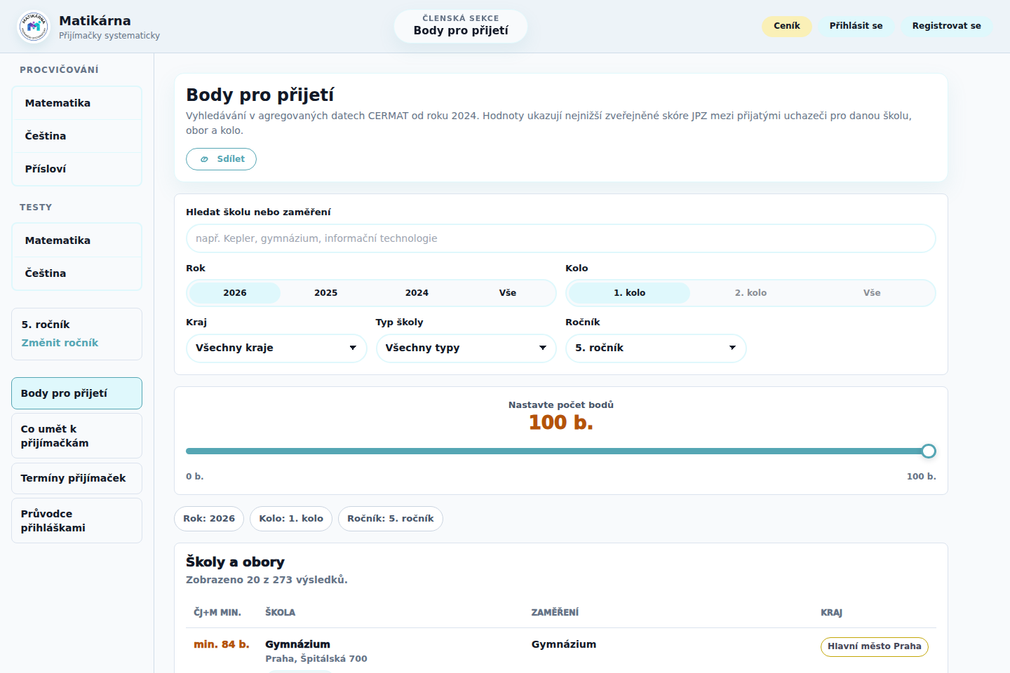Select 1. kolo round option
Screen dimensions: 1010x673
coord(629,293)
